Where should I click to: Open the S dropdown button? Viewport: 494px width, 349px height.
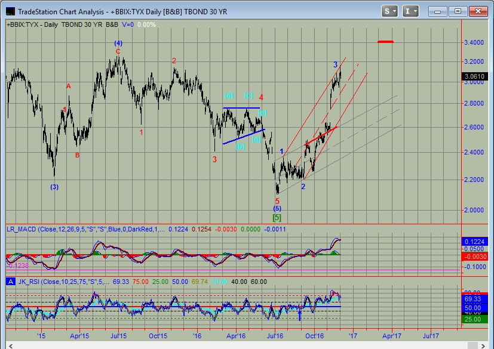click(389, 11)
